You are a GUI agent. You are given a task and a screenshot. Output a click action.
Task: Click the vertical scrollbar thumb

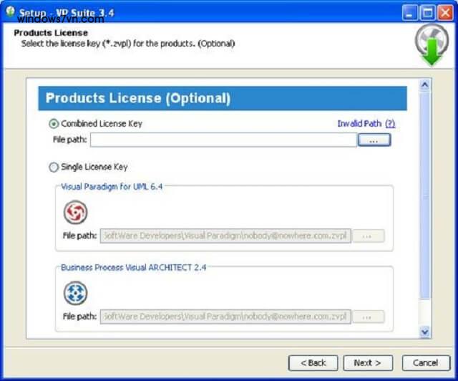click(x=424, y=196)
